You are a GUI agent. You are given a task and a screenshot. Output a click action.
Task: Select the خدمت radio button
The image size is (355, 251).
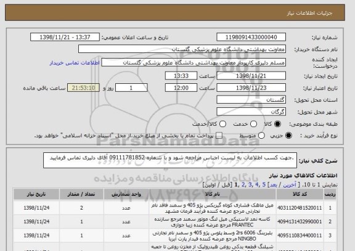[253, 124]
